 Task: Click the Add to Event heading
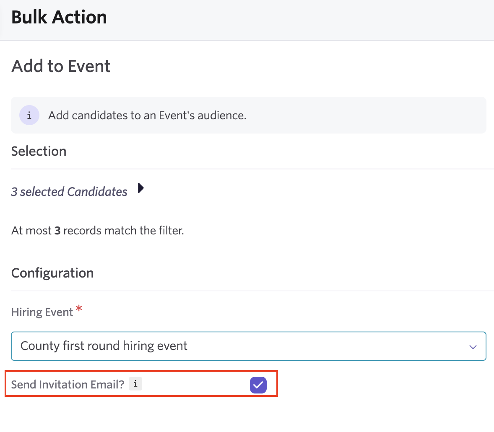61,66
